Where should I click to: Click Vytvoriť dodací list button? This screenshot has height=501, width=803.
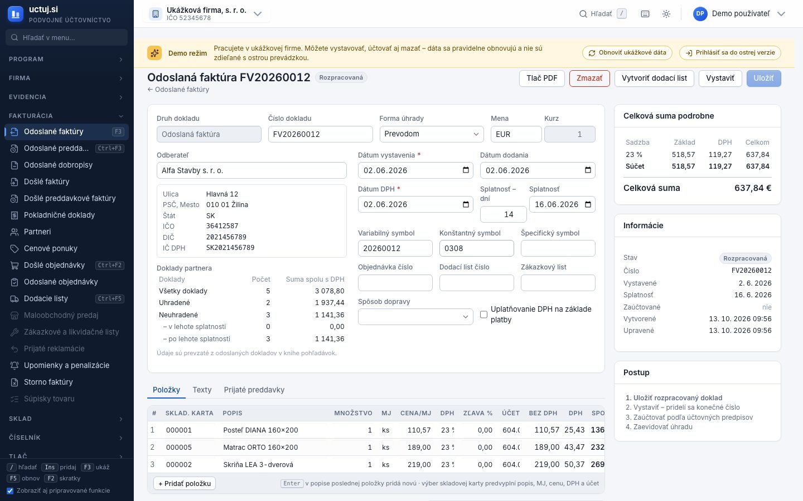click(x=654, y=78)
